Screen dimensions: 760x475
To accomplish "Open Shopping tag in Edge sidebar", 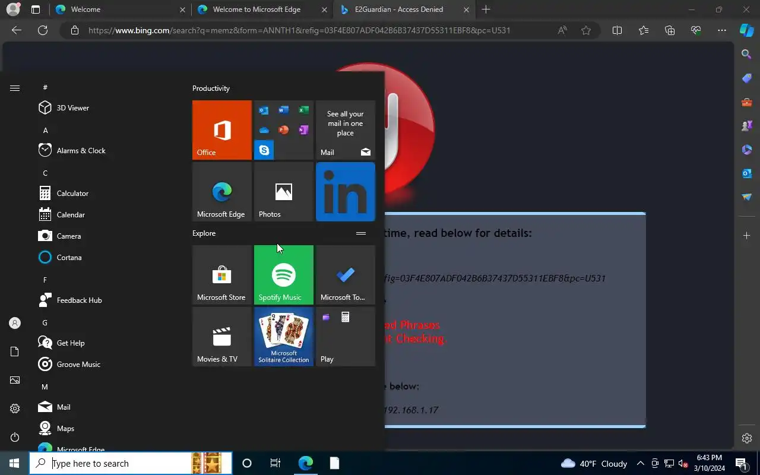I will pyautogui.click(x=747, y=78).
